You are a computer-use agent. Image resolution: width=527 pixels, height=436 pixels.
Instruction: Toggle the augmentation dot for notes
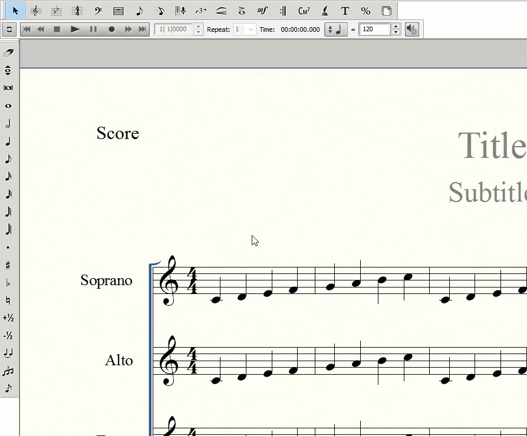coord(8,247)
